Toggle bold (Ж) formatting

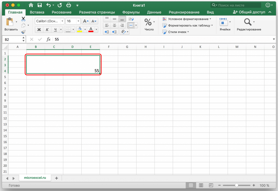coord(39,30)
